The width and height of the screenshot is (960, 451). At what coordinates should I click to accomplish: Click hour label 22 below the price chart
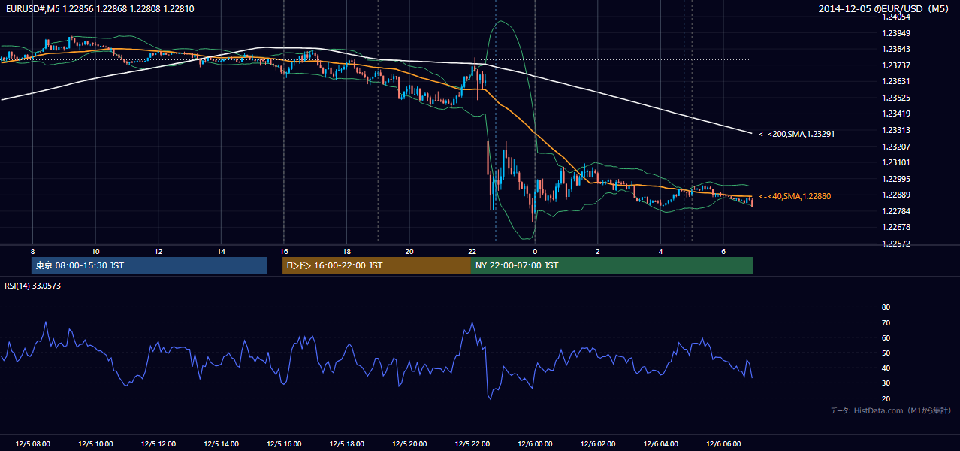coord(472,251)
